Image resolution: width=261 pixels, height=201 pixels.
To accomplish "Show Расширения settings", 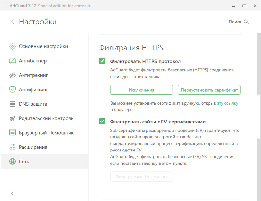I will (44, 147).
